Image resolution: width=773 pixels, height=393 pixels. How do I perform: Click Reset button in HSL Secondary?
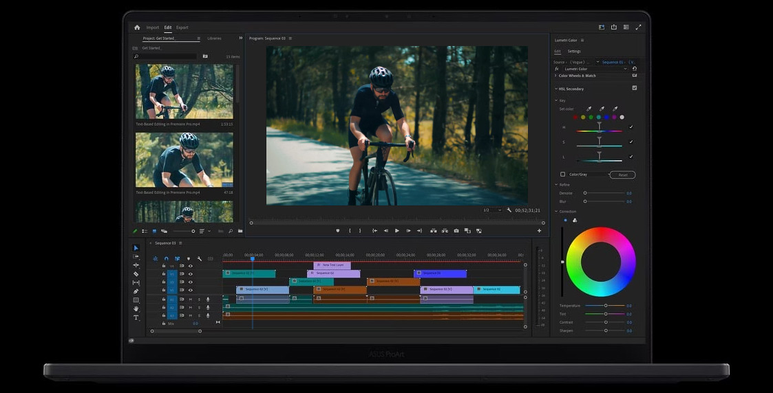pos(623,175)
